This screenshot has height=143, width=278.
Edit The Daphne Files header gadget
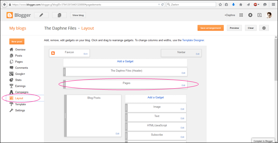pyautogui.click(x=183, y=73)
